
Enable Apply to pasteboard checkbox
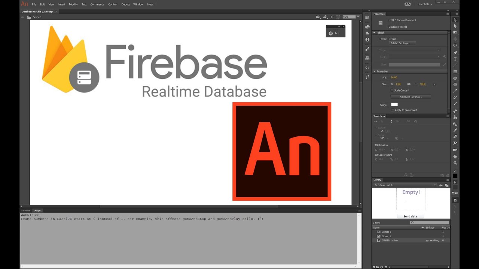point(392,110)
